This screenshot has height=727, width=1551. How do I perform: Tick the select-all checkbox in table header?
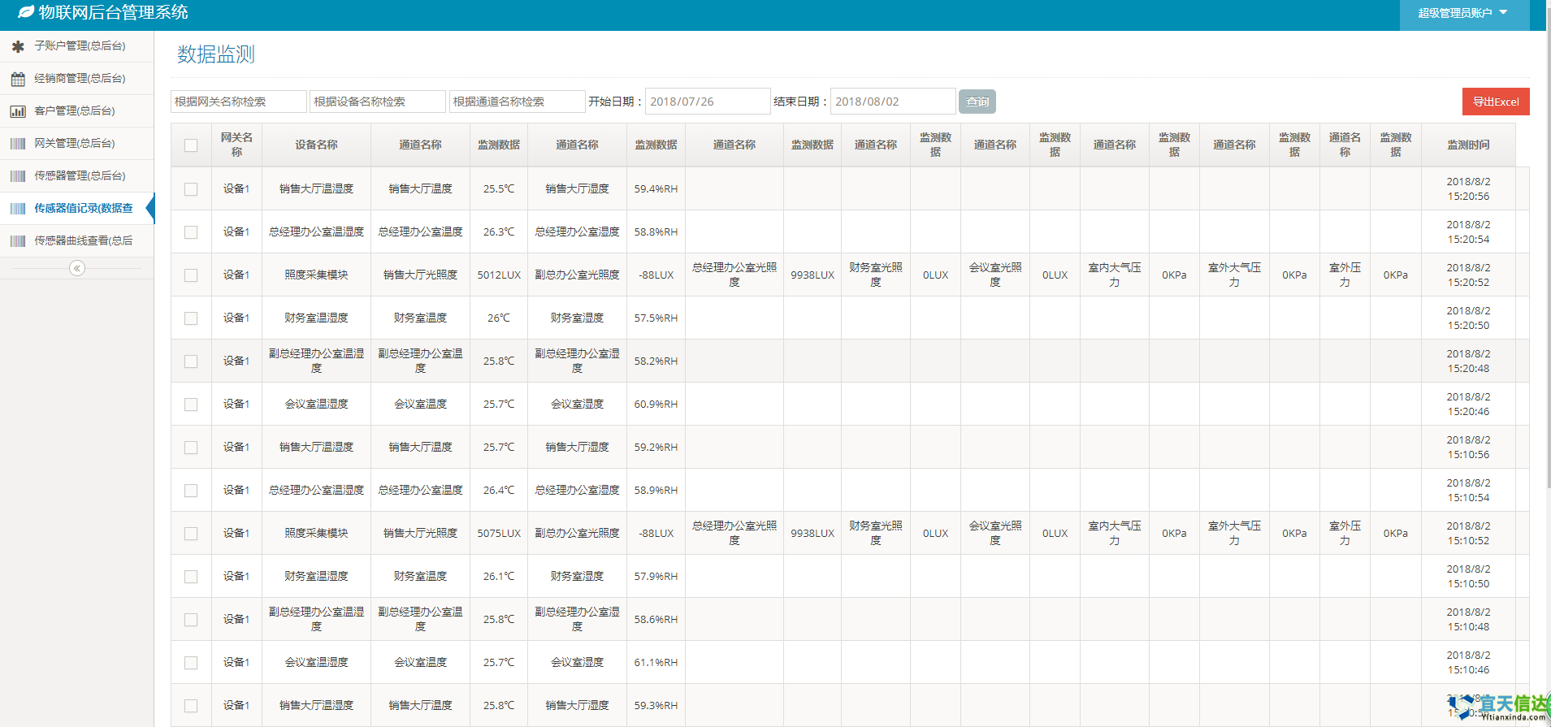(191, 145)
